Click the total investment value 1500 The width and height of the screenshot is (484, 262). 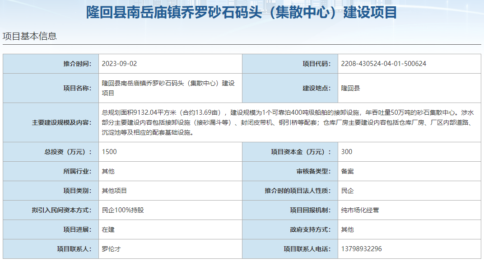[109, 152]
